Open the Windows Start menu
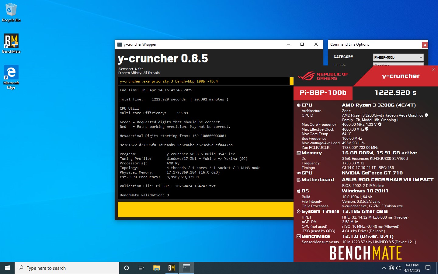This screenshot has width=438, height=274. tap(7, 268)
